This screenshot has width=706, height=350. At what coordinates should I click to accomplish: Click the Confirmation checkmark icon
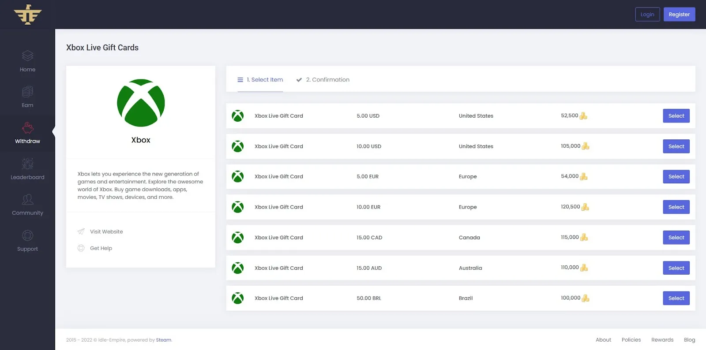coord(299,80)
